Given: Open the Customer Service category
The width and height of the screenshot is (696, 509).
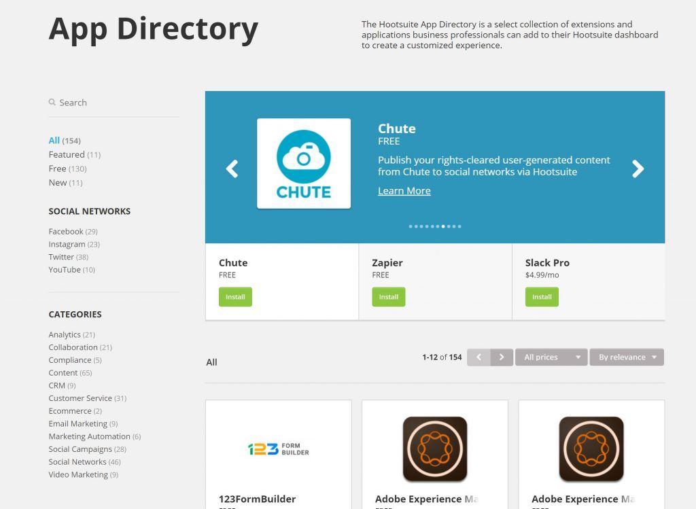Looking at the screenshot, I should point(88,398).
